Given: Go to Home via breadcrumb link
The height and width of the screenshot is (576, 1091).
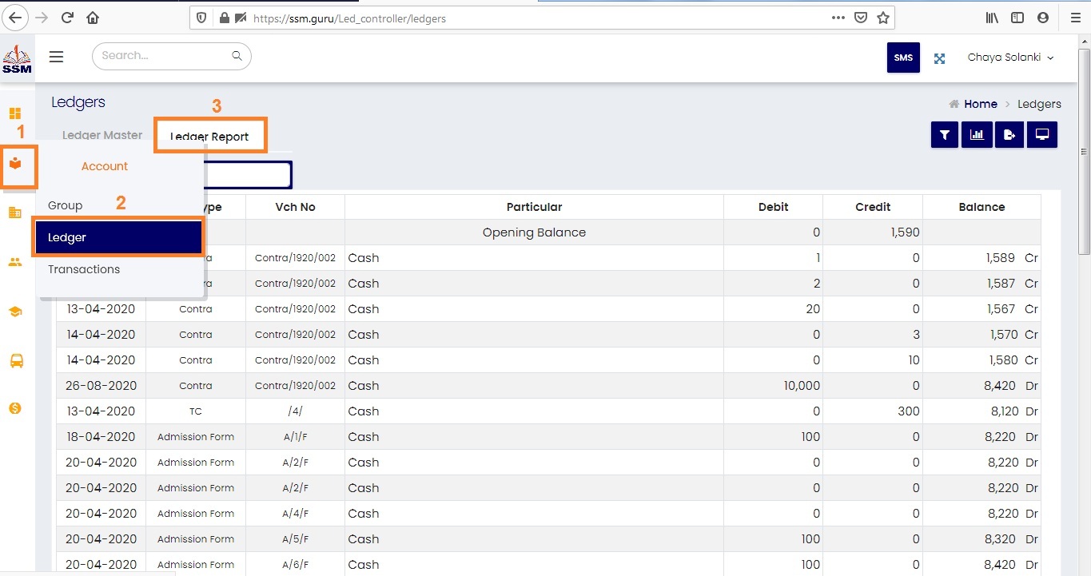Looking at the screenshot, I should click(x=980, y=104).
